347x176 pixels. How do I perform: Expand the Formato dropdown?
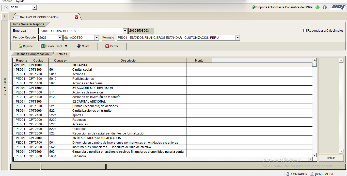(x=238, y=38)
